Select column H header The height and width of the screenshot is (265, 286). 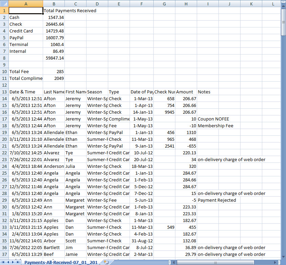(186, 4)
